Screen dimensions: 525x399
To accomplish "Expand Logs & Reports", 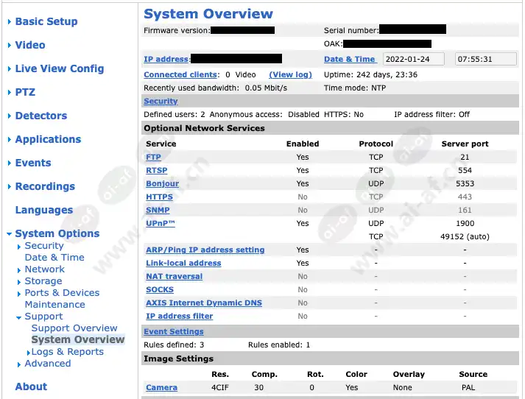I will pyautogui.click(x=67, y=352).
